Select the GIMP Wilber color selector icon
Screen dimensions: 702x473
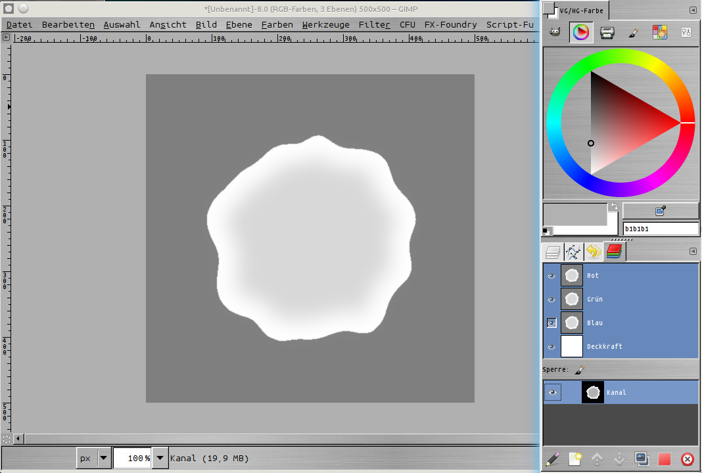click(x=555, y=33)
